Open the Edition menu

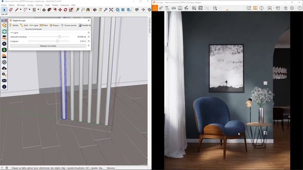[11, 5]
